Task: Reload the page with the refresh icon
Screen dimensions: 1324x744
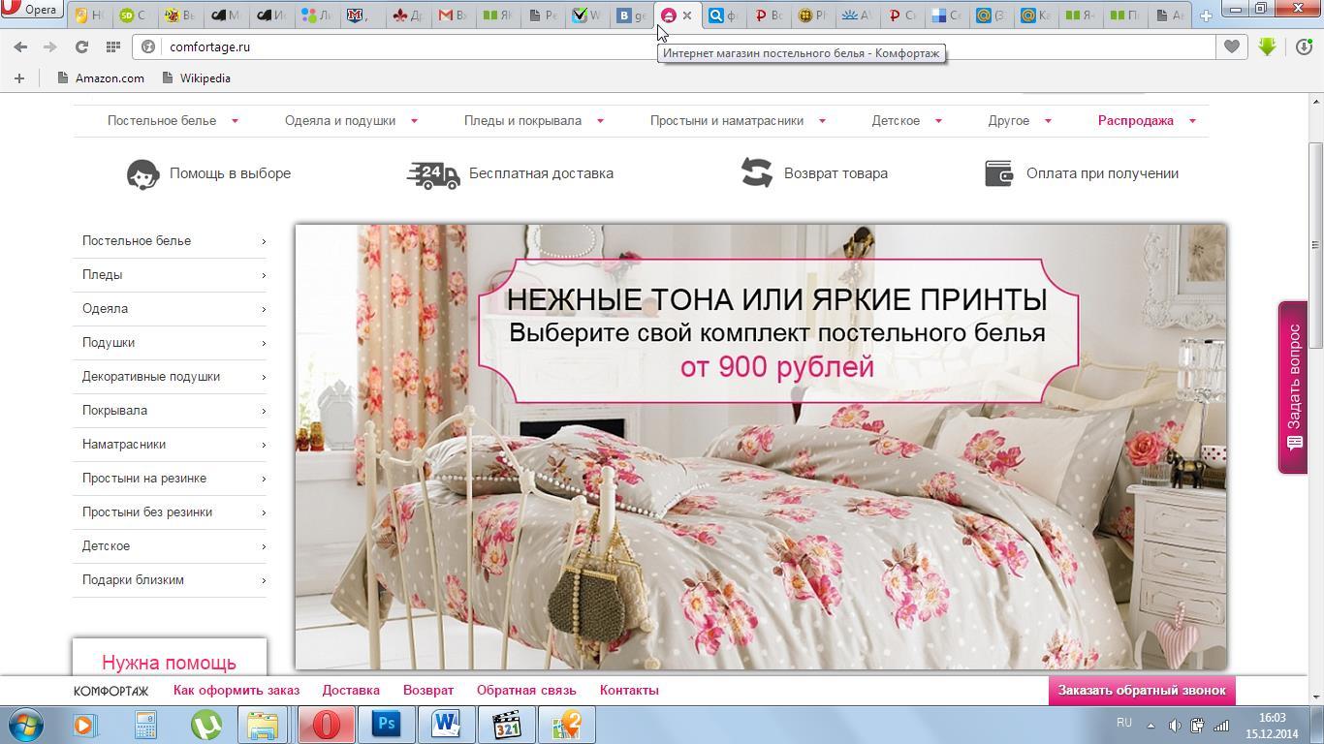Action: [x=81, y=46]
